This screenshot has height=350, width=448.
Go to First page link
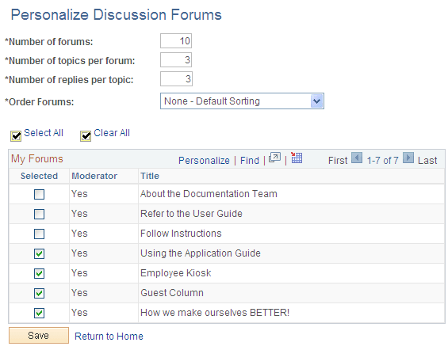pos(338,161)
